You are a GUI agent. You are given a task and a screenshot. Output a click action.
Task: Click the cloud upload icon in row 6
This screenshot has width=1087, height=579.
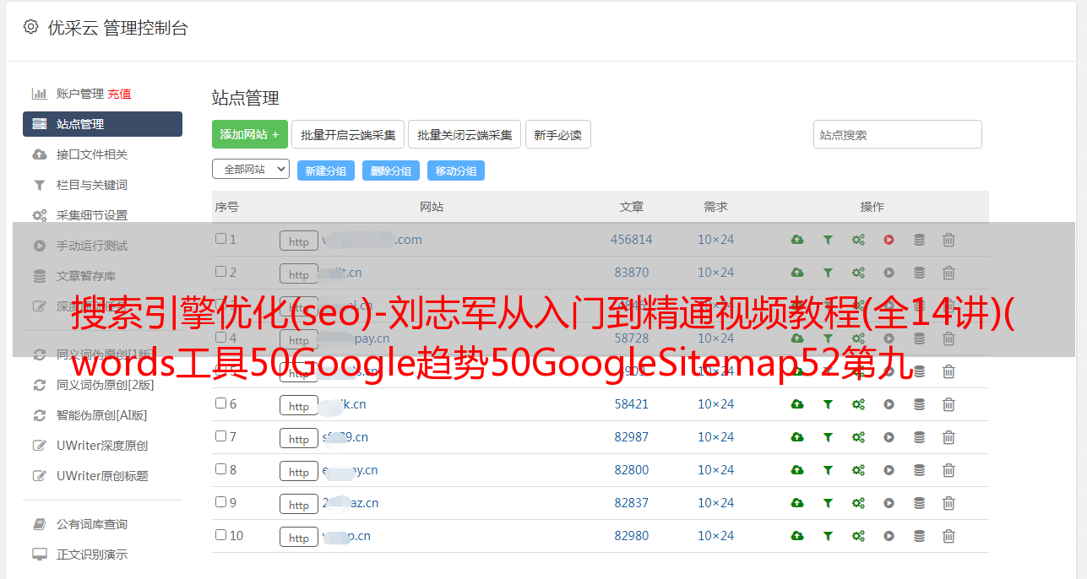(797, 404)
